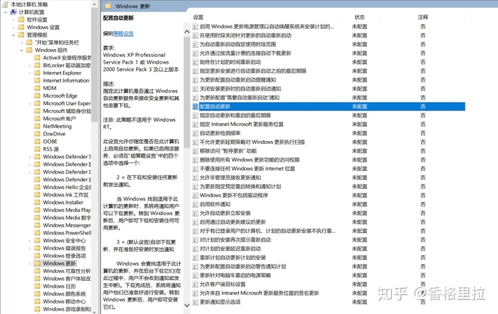Select 不要连接任何 Windows 更新 Internet 位置
Viewport: 498px width, 314px height.
248,169
